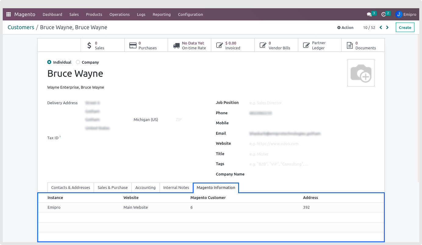Switch to the Sales & Purchase tab
The width and height of the screenshot is (422, 245).
(113, 187)
